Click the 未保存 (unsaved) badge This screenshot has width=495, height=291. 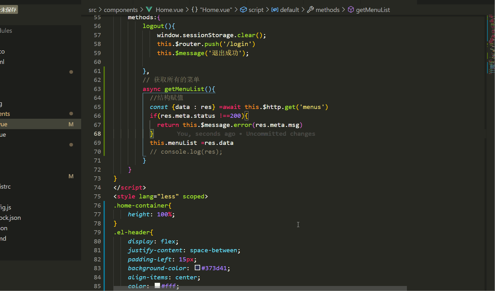click(9, 10)
